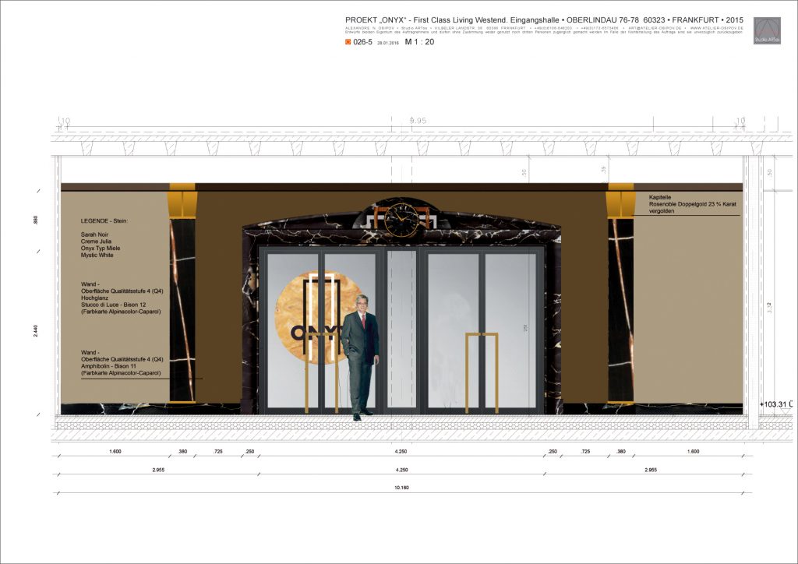
Task: Click the M 1 : 20 scale label
Action: (419, 43)
